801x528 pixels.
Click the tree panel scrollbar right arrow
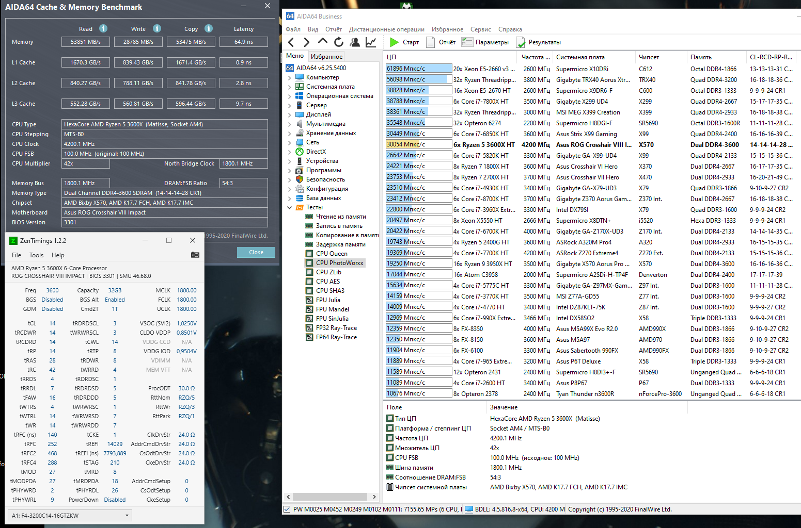pyautogui.click(x=374, y=497)
